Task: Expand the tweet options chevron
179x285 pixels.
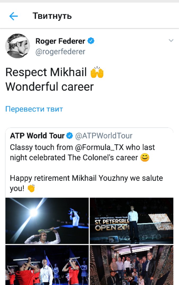Action: [x=171, y=41]
